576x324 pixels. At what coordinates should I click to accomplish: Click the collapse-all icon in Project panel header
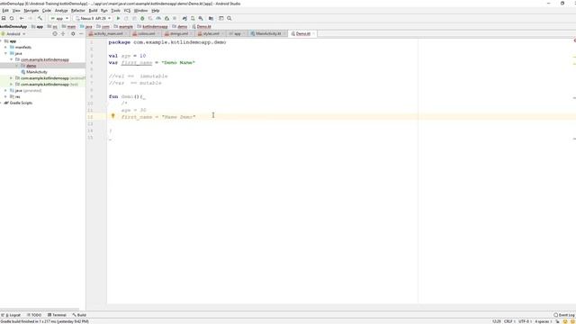pyautogui.click(x=63, y=34)
